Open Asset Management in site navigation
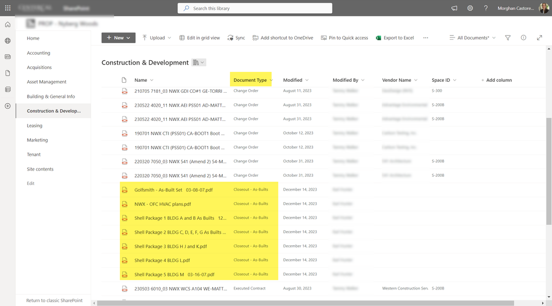Viewport: 552px width, 306px height. click(x=46, y=82)
